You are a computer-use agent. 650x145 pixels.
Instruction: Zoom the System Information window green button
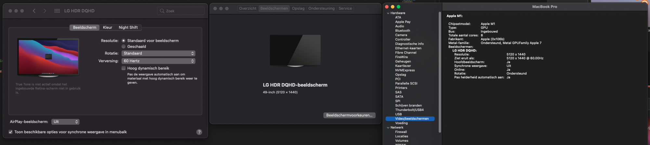(398, 6)
